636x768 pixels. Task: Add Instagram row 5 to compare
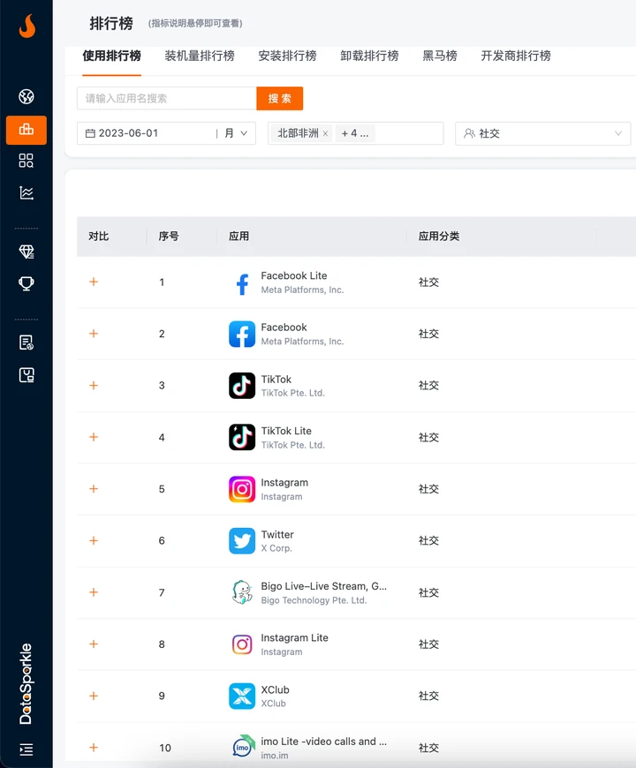click(94, 489)
